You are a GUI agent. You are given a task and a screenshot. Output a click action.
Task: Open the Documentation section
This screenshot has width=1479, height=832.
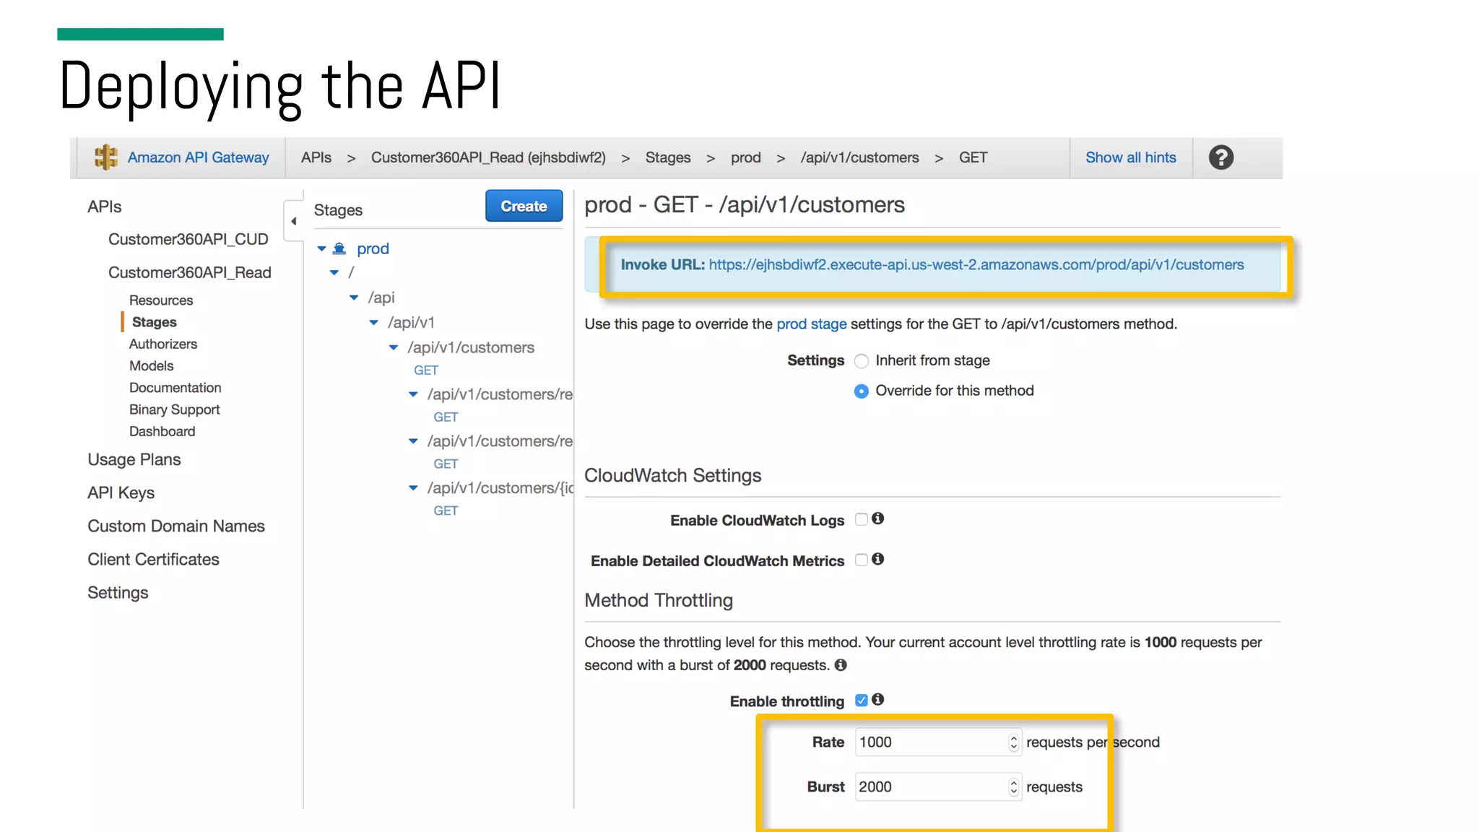[x=175, y=388]
